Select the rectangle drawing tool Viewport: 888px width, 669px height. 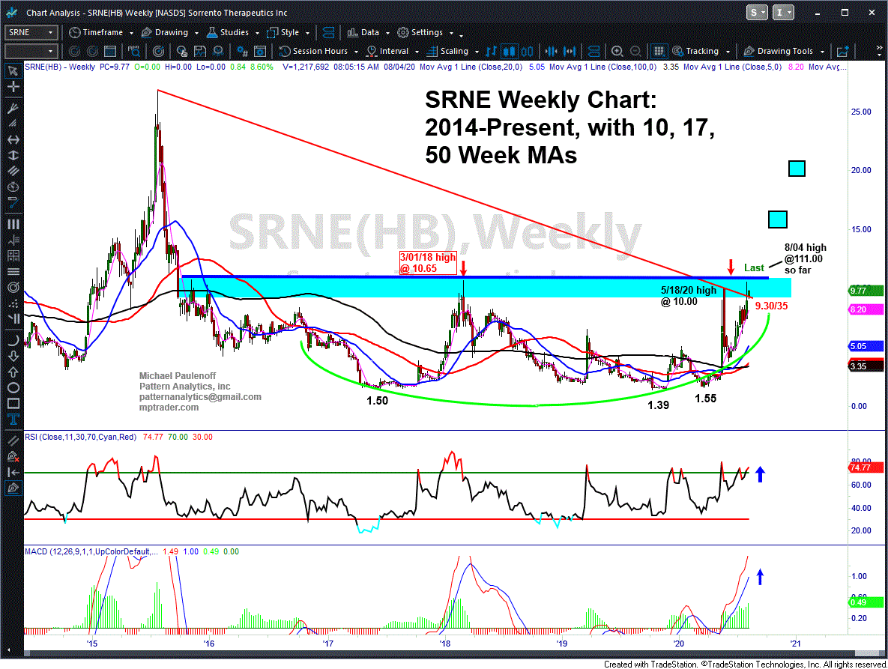(13, 404)
